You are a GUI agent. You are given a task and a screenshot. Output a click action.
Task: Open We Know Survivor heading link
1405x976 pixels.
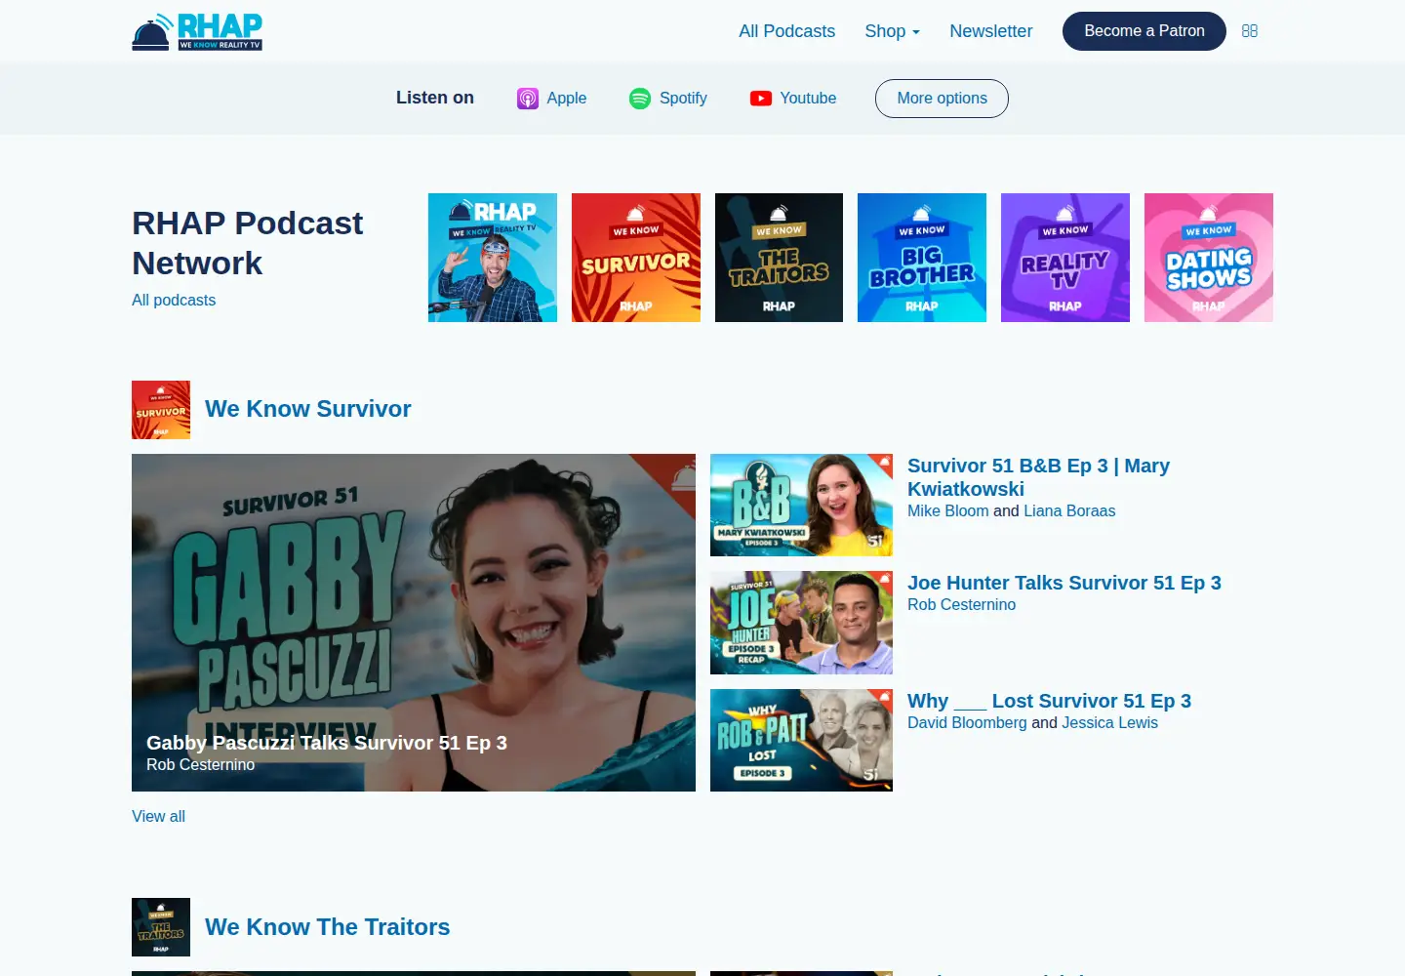click(308, 409)
